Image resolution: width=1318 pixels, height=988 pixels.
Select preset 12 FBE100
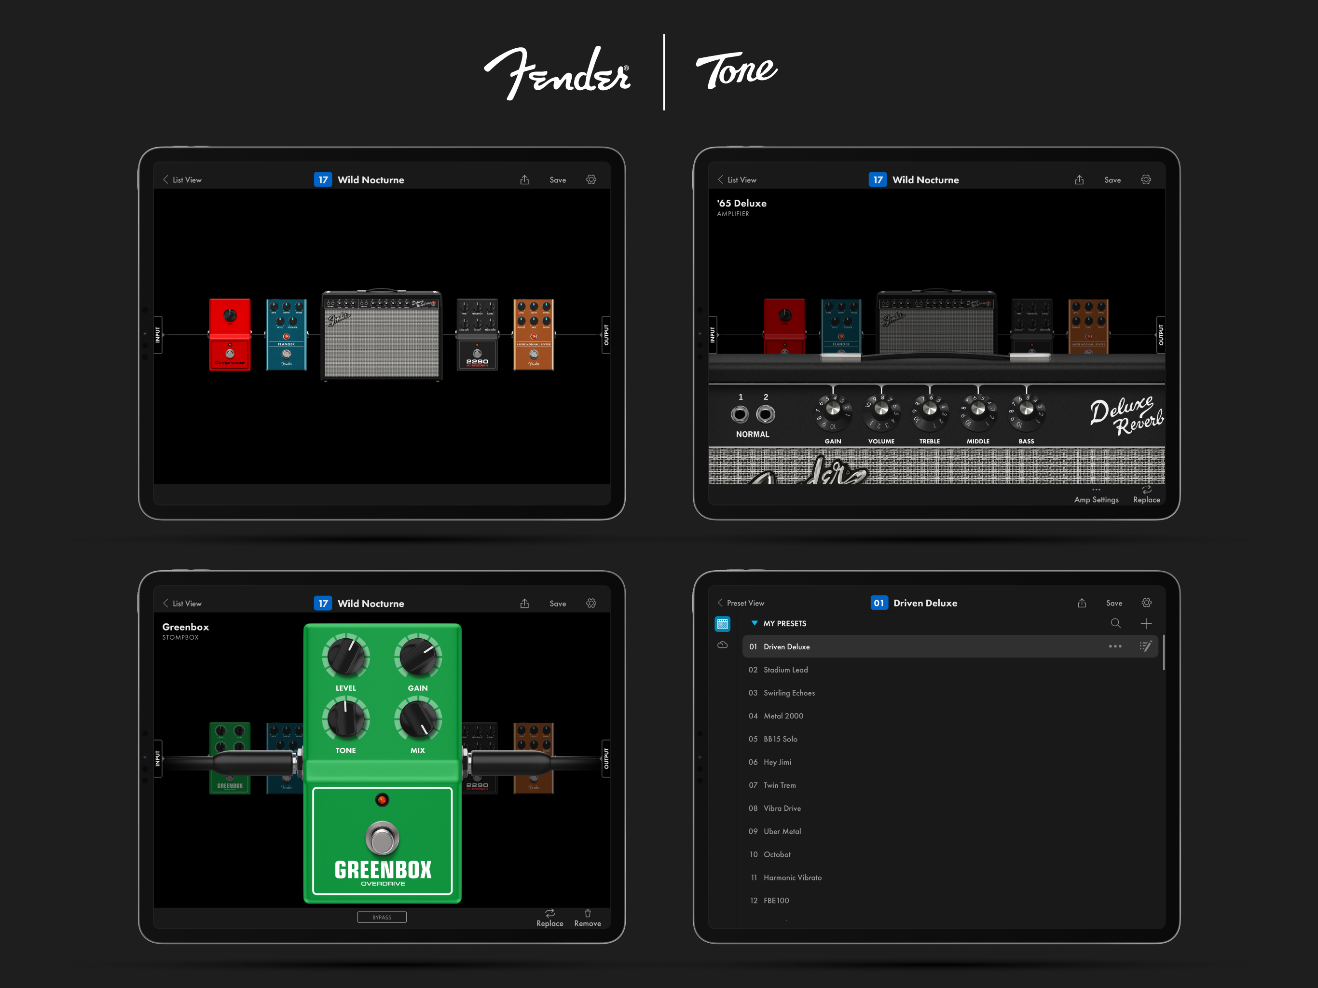click(950, 900)
